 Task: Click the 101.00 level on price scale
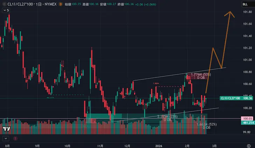point(247,60)
